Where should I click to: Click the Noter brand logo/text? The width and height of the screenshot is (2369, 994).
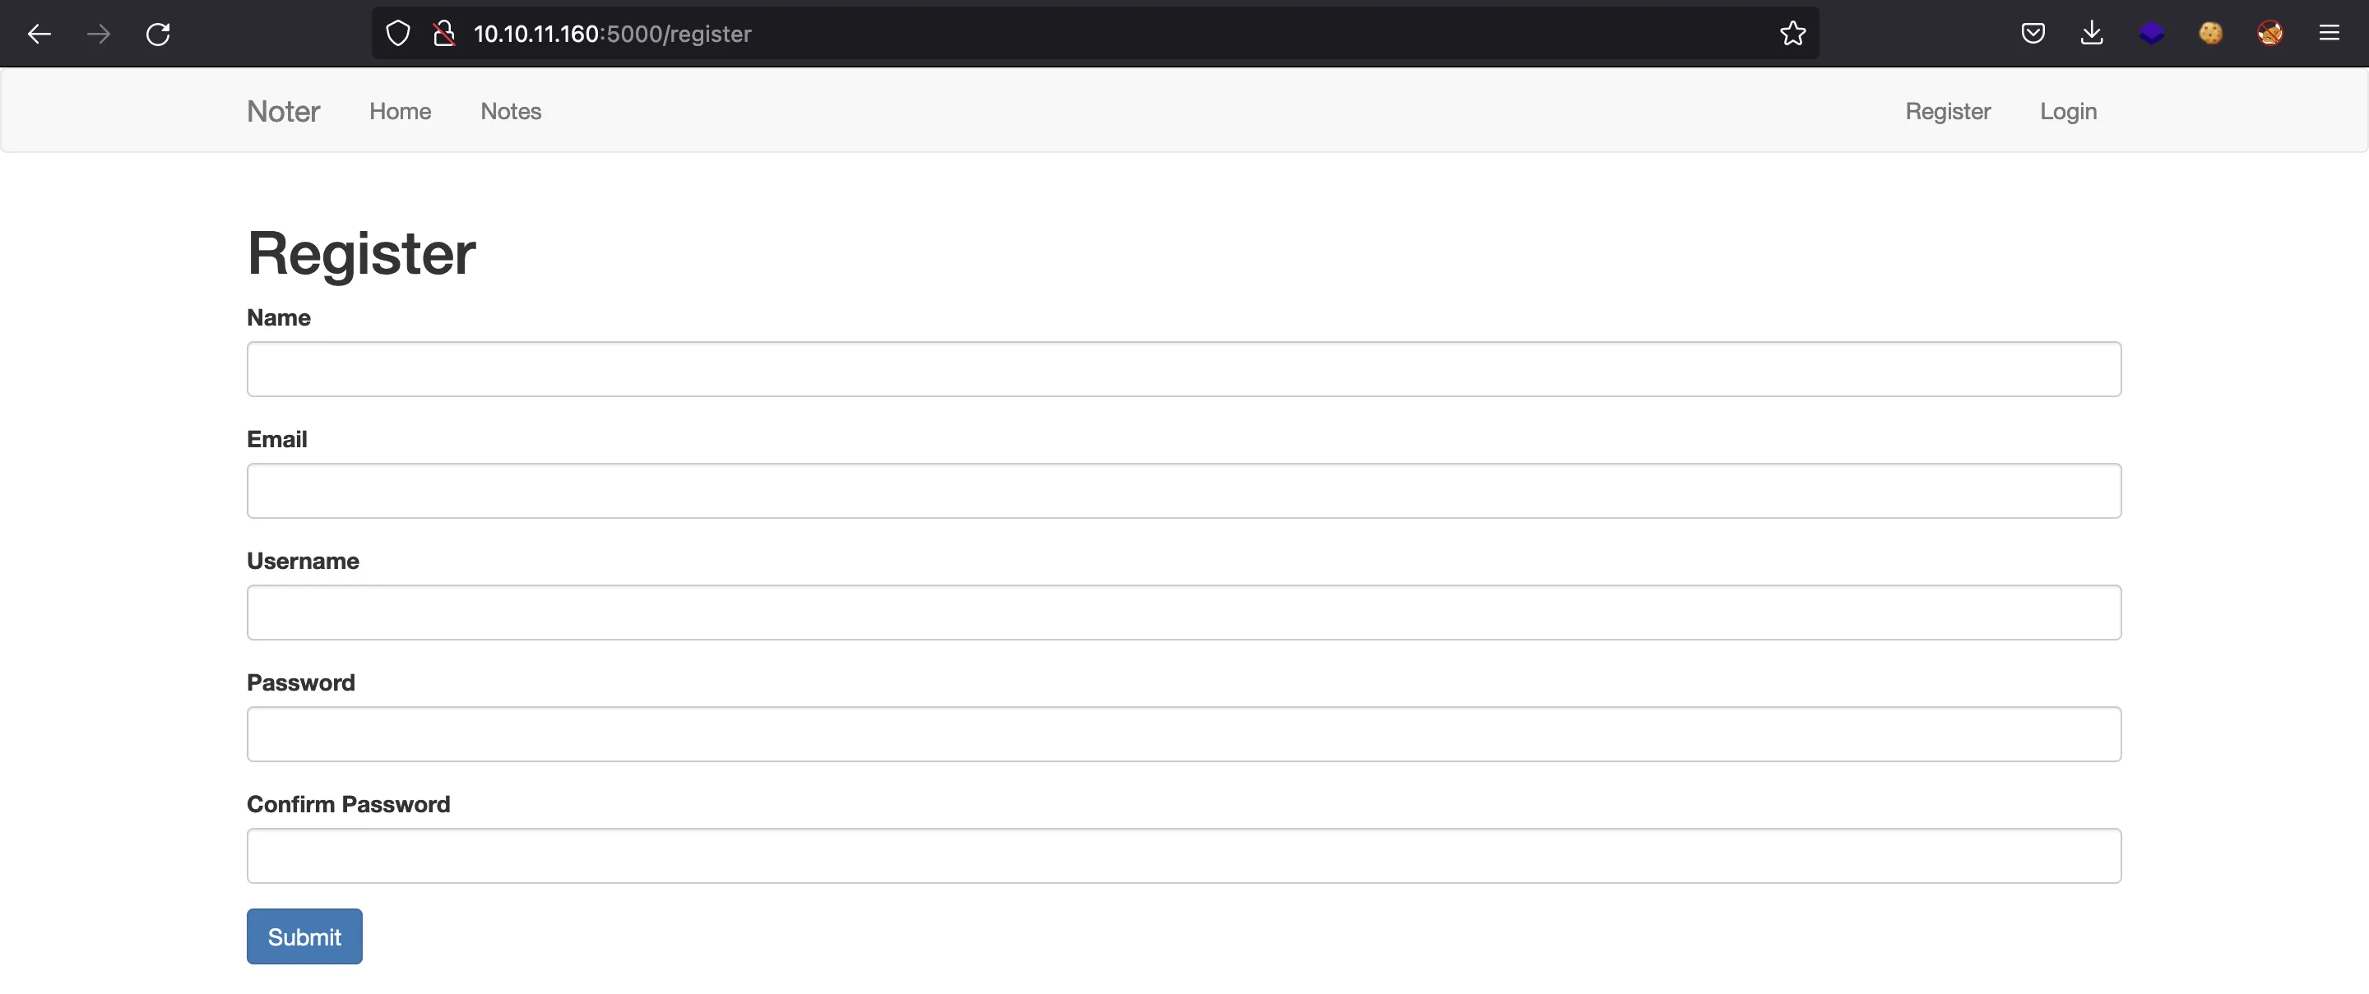[x=282, y=112]
